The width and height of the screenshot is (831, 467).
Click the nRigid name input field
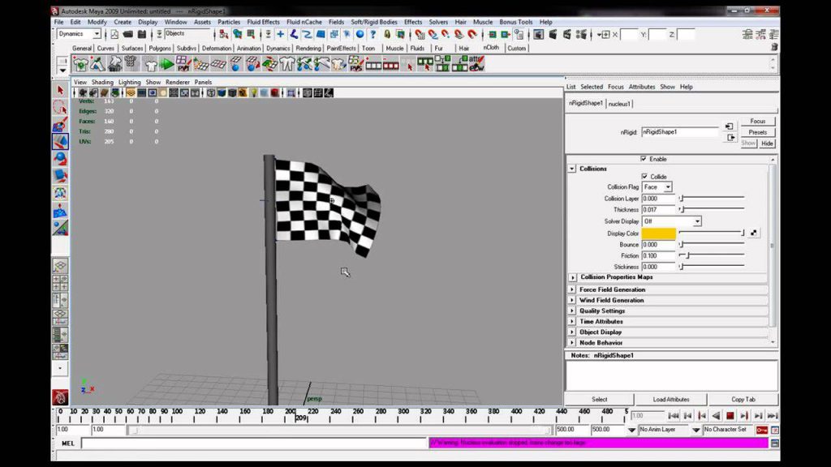click(x=680, y=132)
